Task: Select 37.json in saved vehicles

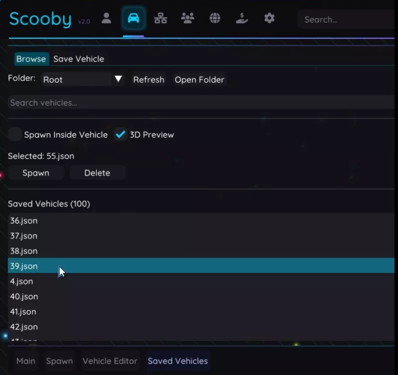Action: pos(201,236)
